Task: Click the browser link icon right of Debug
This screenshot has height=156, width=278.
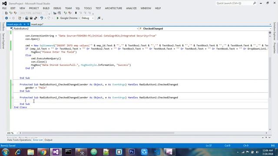Action: (99, 18)
